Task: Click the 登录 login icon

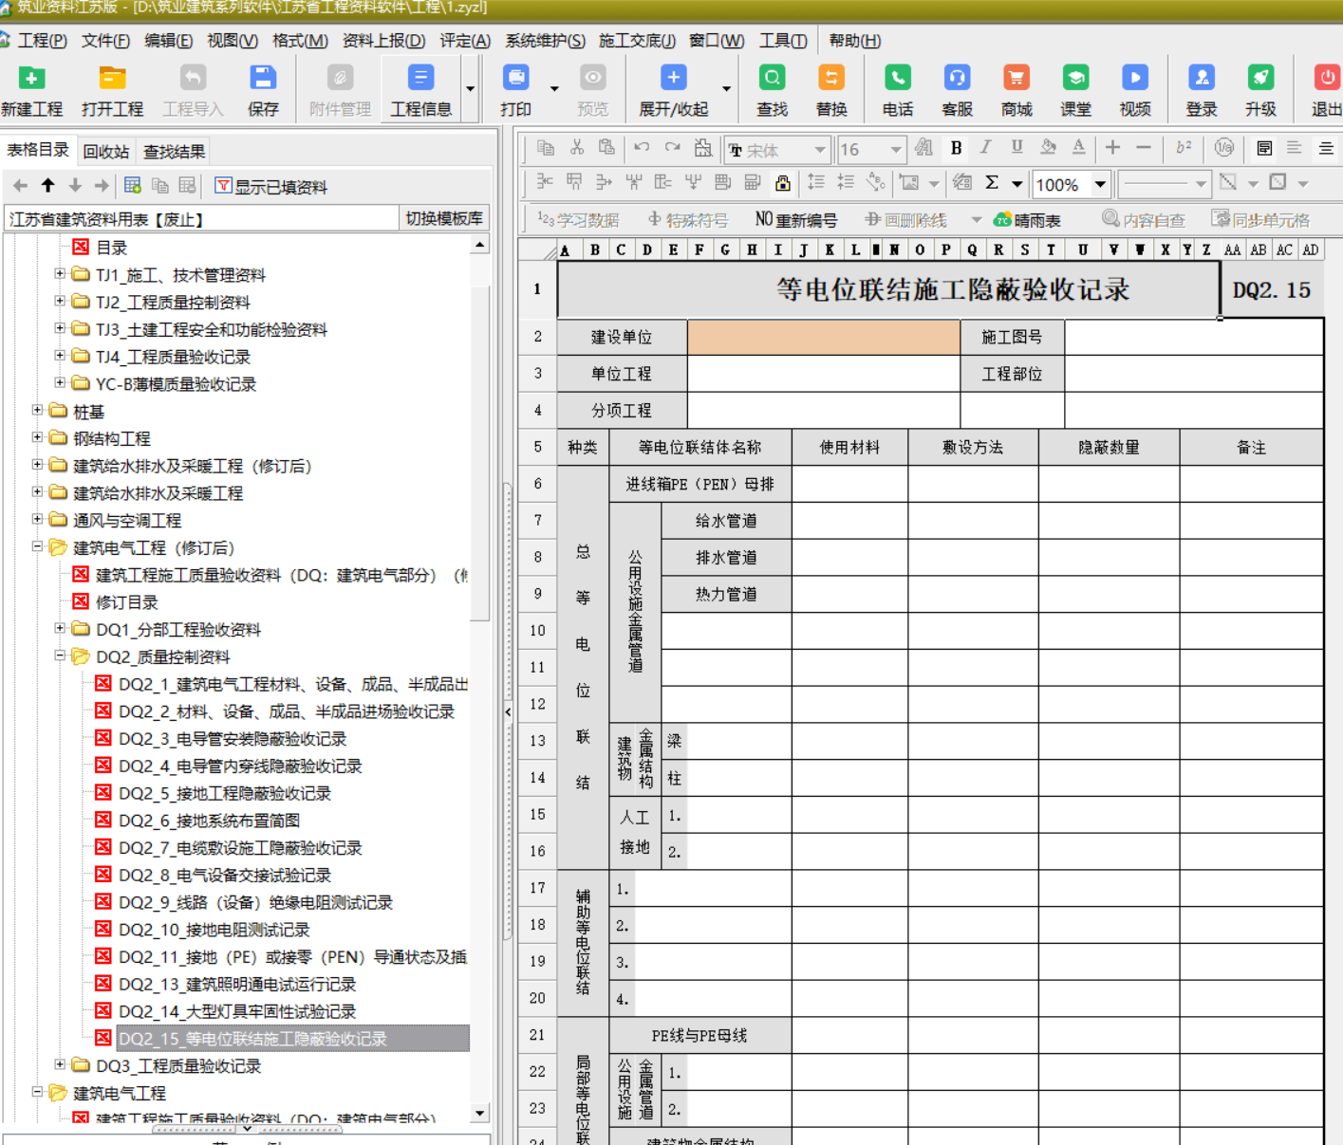Action: click(x=1202, y=91)
